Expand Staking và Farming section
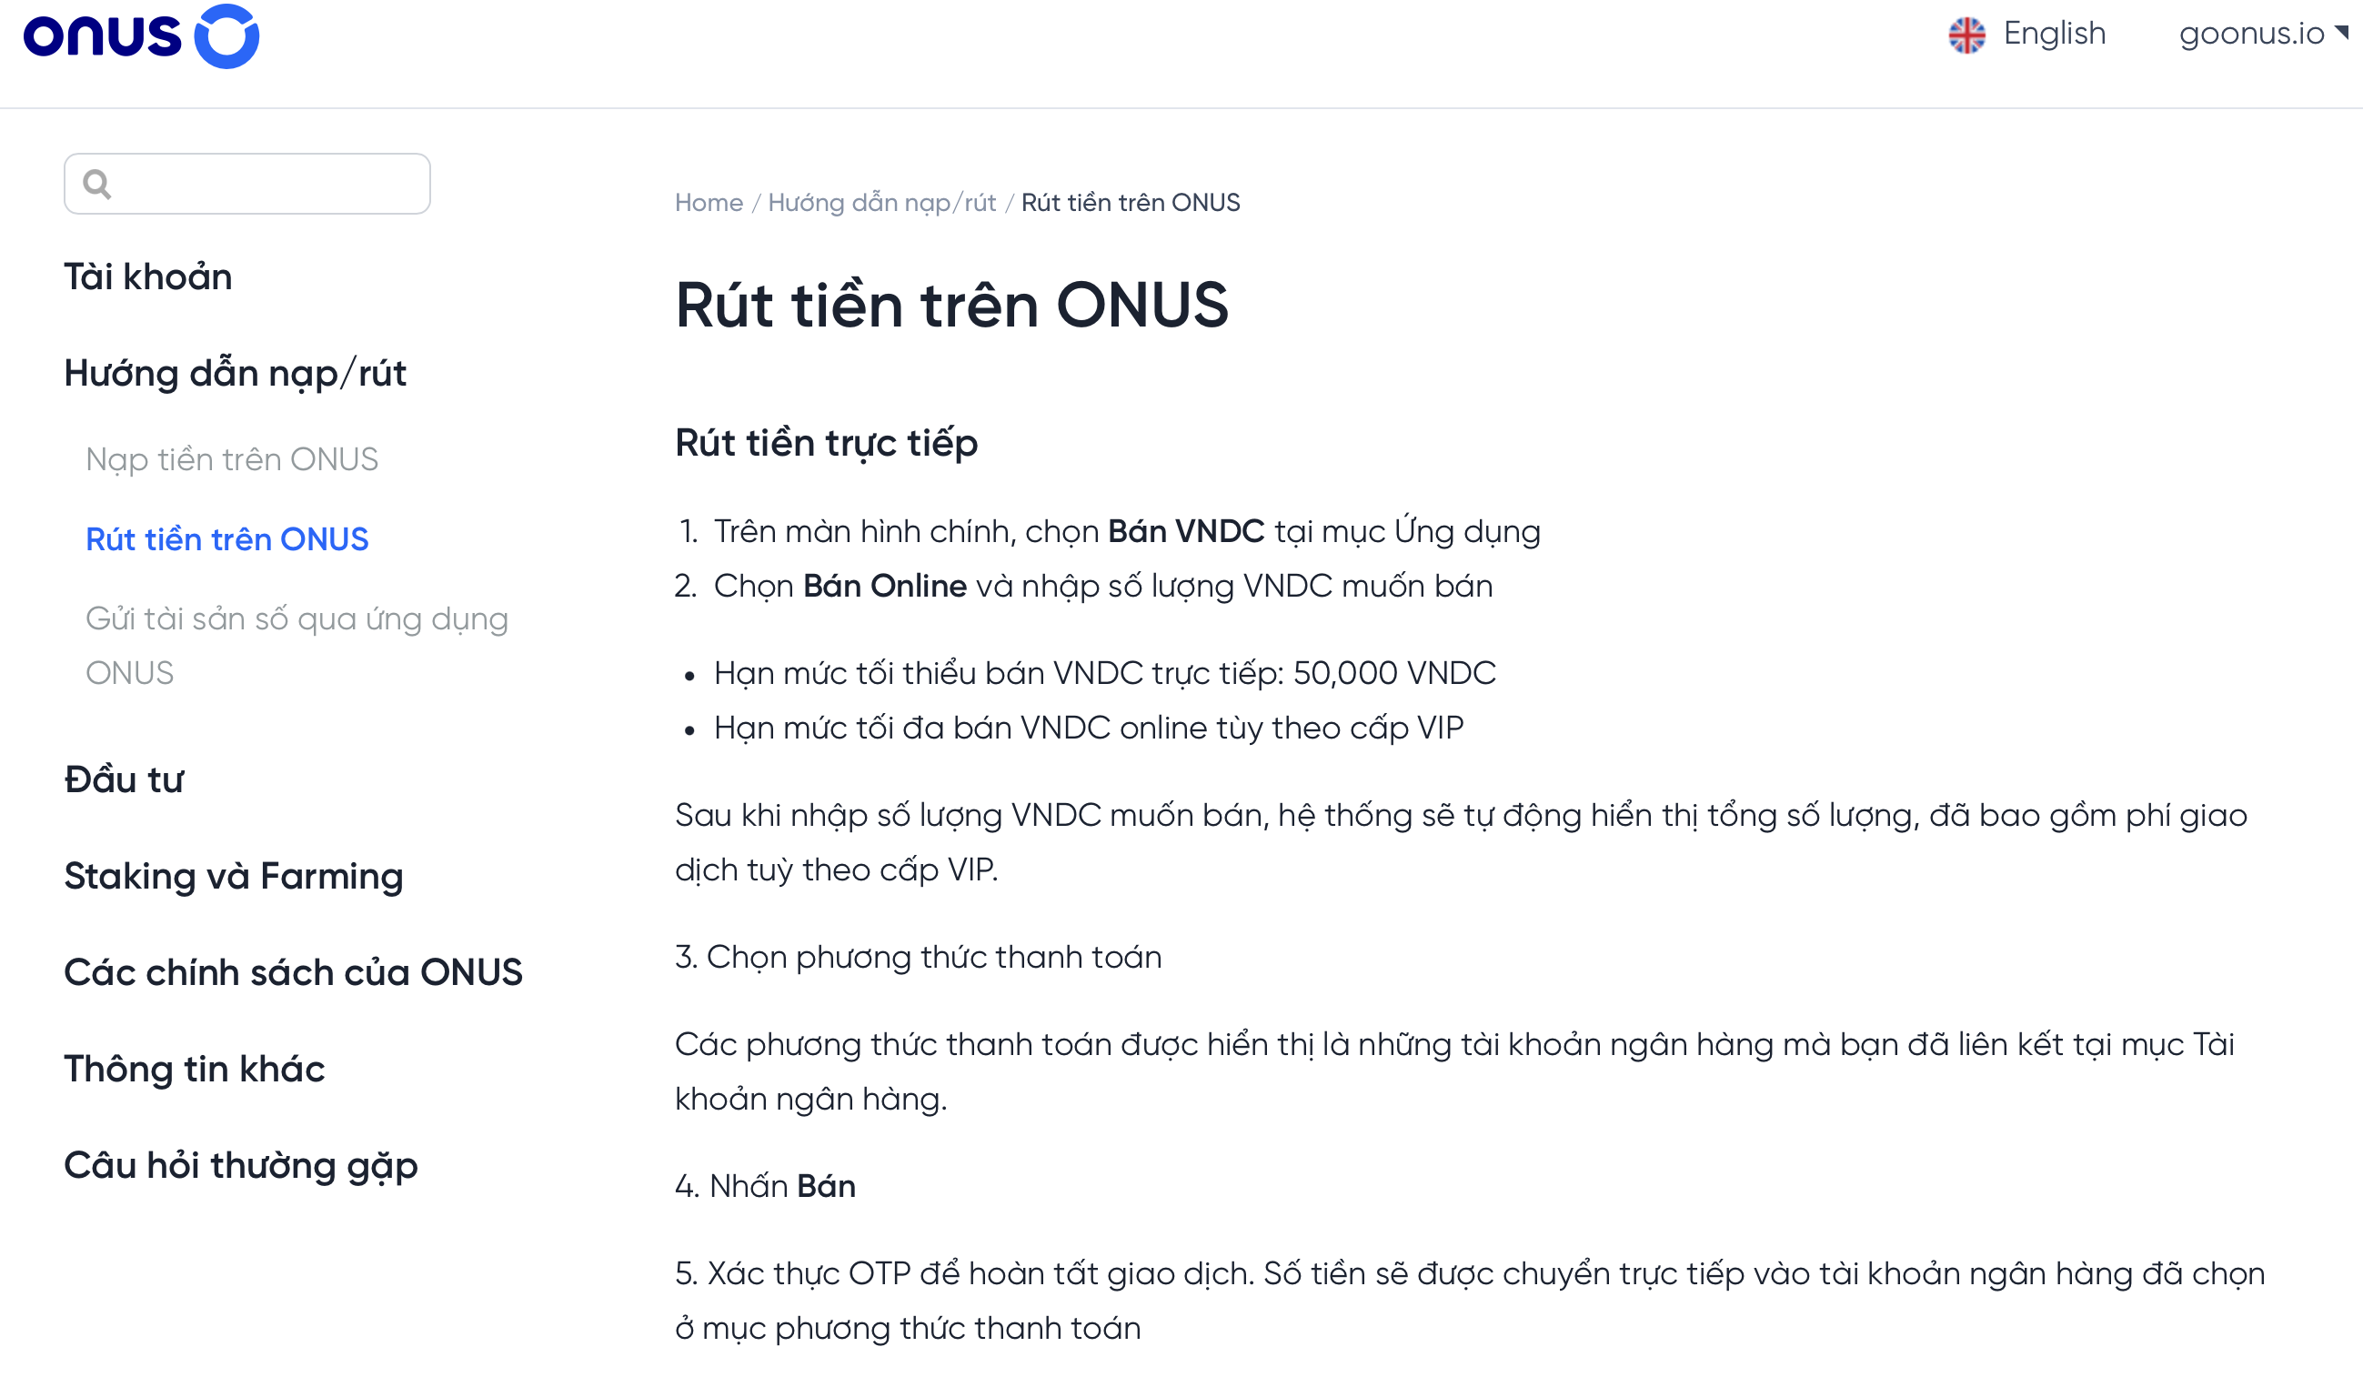 (x=234, y=877)
